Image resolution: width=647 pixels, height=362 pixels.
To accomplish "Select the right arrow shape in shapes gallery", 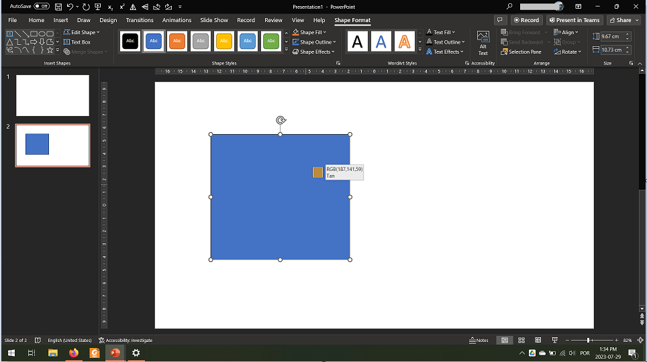I will tap(34, 42).
